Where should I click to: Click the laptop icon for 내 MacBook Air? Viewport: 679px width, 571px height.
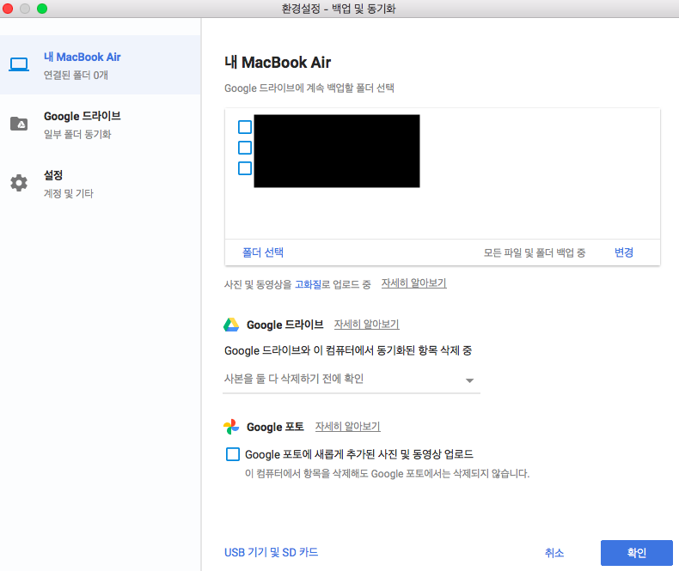click(19, 64)
